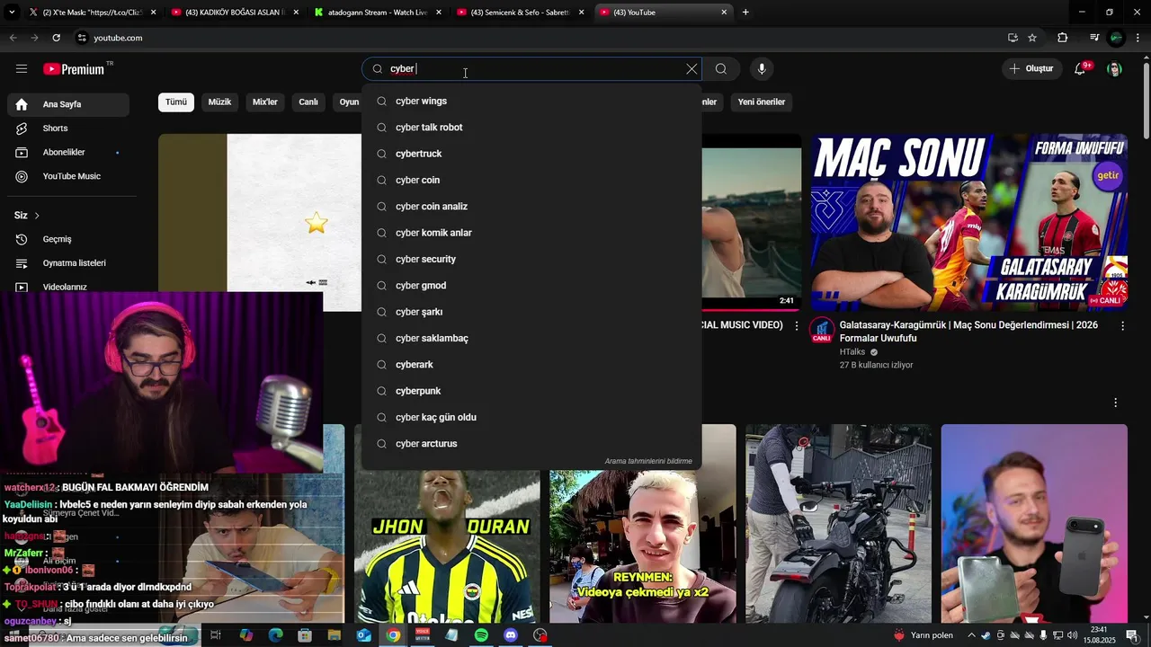The height and width of the screenshot is (647, 1151).
Task: Reload the page in Chrome
Action: click(x=56, y=38)
